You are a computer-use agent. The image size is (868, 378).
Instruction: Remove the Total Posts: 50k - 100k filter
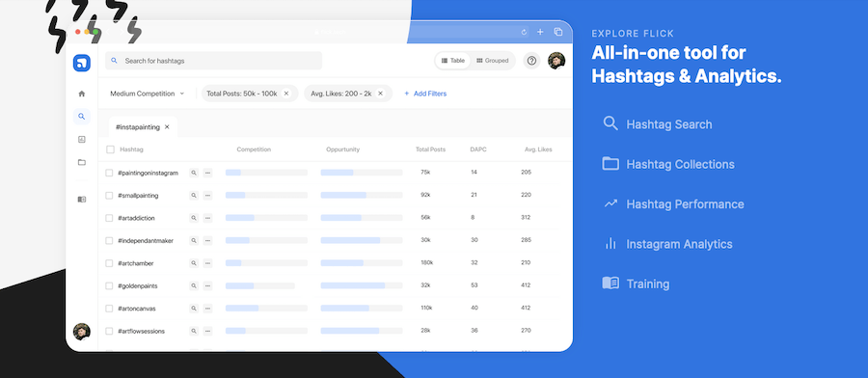click(286, 94)
